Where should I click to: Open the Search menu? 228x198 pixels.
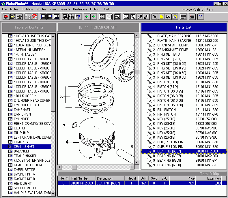[x=65, y=9]
